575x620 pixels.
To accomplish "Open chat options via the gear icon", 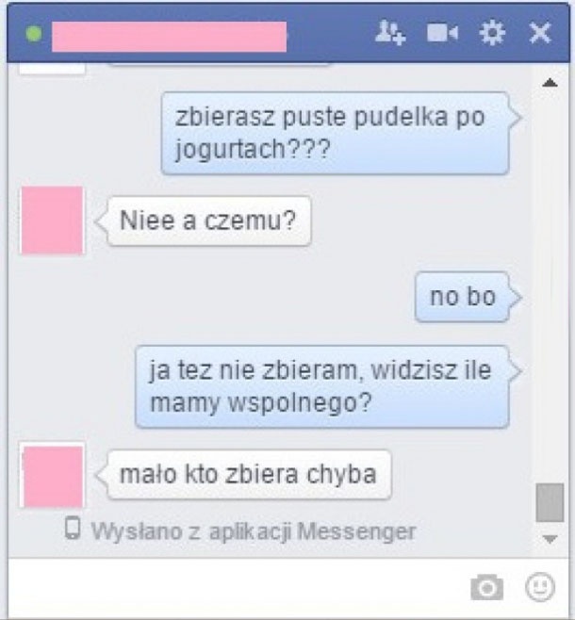I will point(492,33).
